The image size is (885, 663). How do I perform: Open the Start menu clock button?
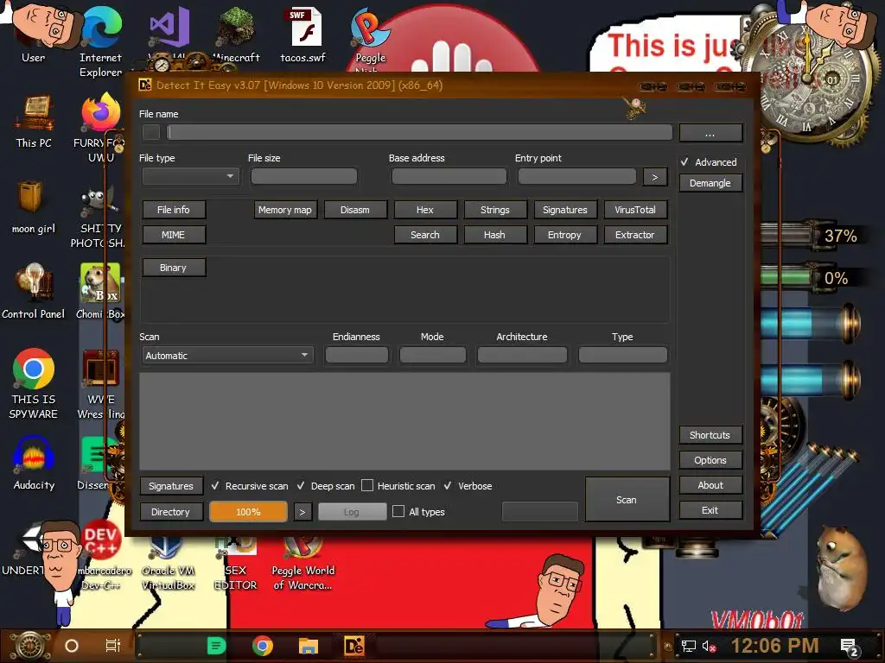pos(31,646)
